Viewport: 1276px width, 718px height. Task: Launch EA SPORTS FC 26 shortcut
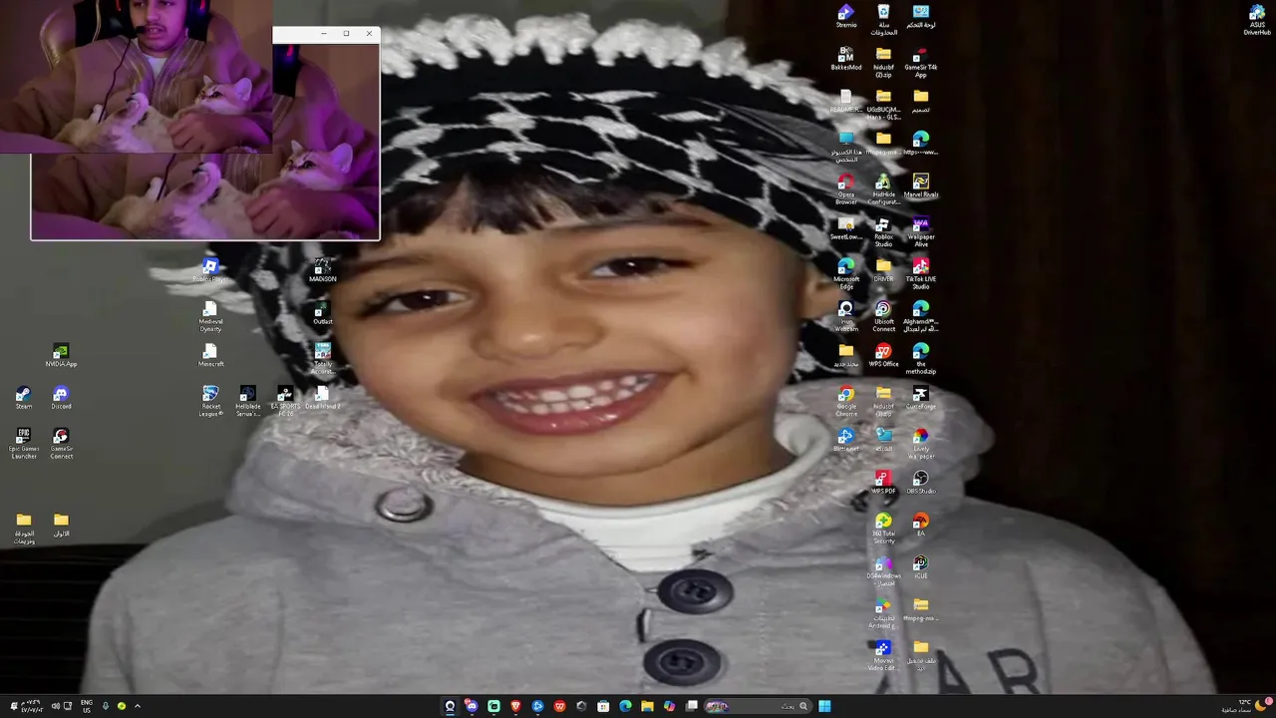[x=285, y=401]
